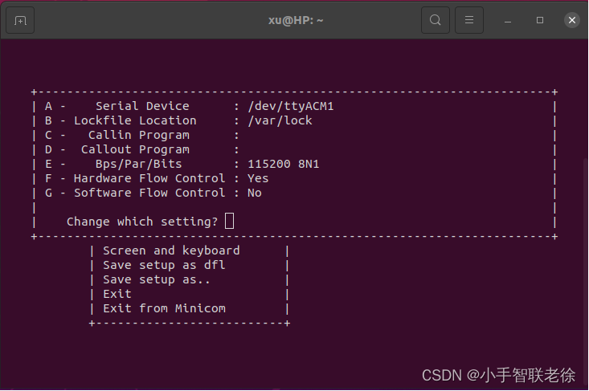Select the Exit menu entry

(x=117, y=294)
